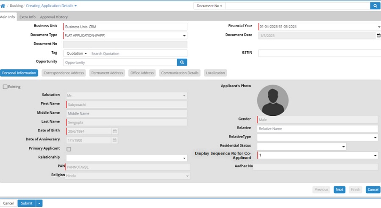Click the Next button
Viewport: 381px width, 208px height.
pos(339,190)
